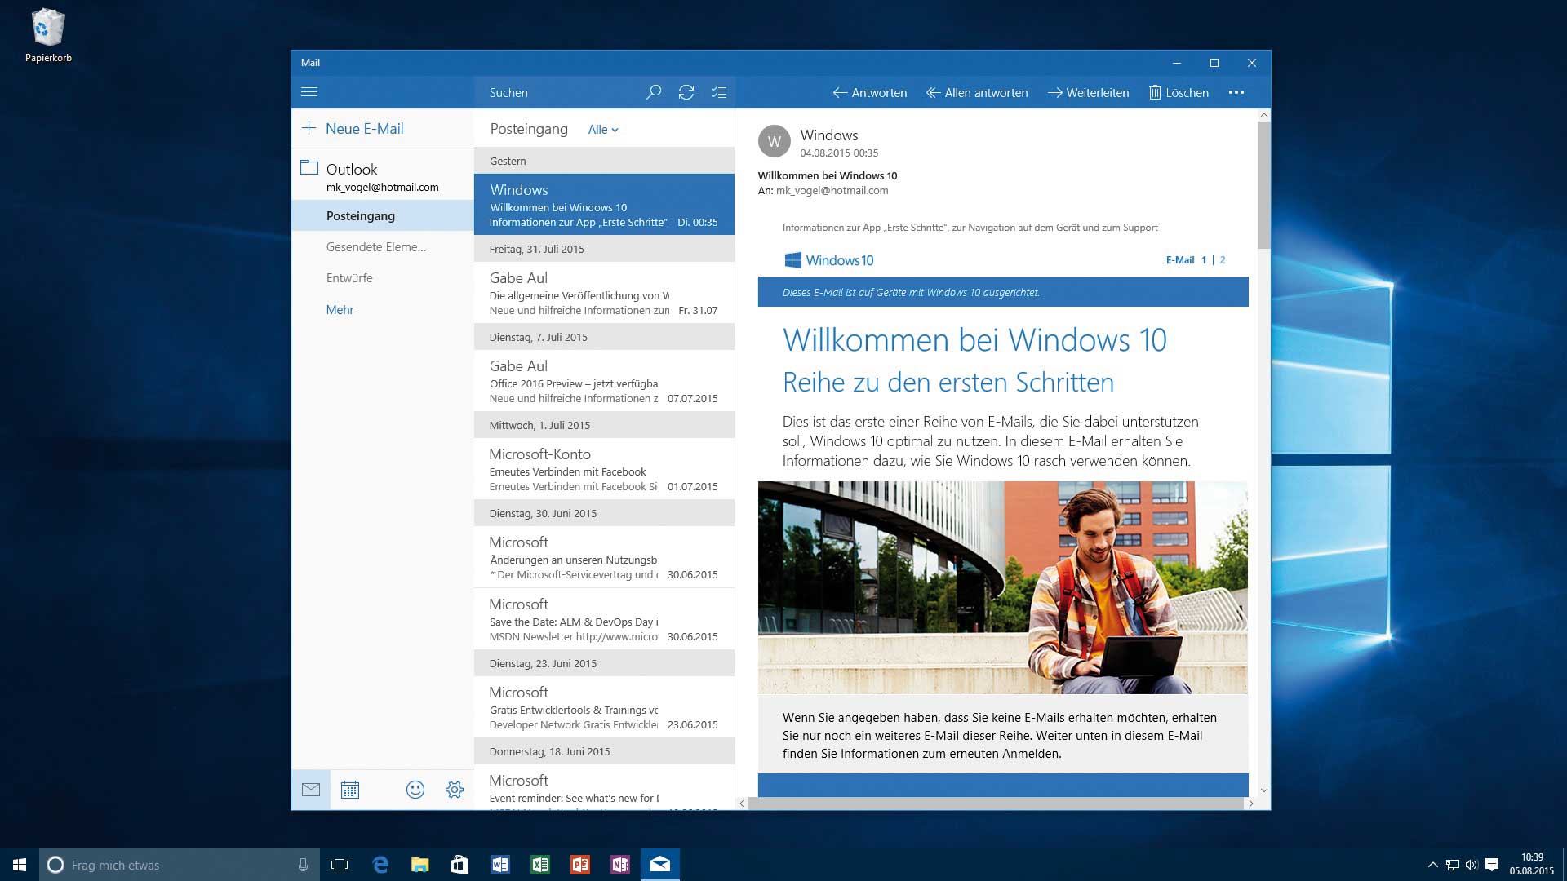This screenshot has height=881, width=1567.
Task: Open Gabe Aul Office 2016 Preview email
Action: point(604,381)
